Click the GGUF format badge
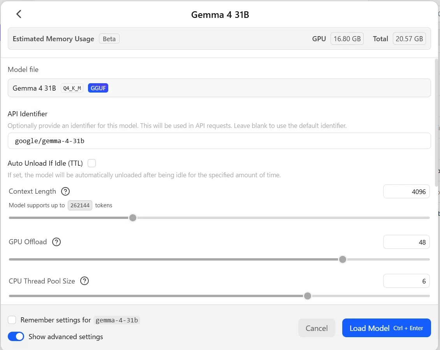The height and width of the screenshot is (350, 440). pyautogui.click(x=98, y=88)
